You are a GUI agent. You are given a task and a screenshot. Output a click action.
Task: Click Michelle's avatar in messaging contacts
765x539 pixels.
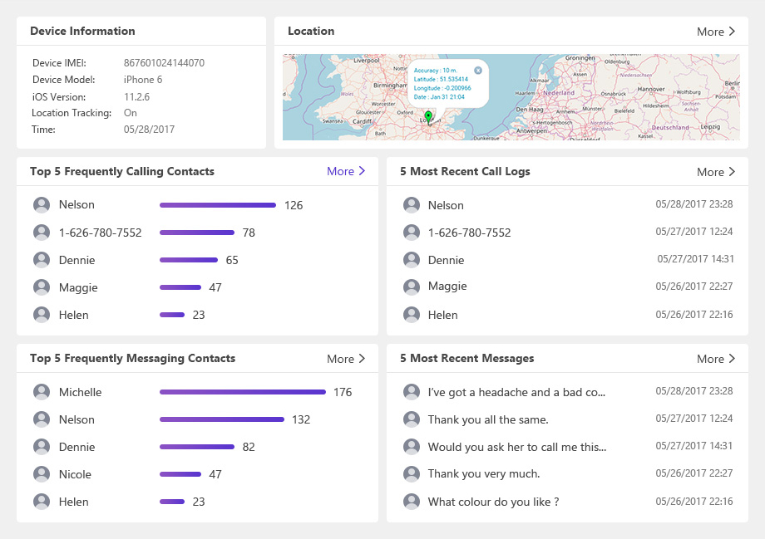point(42,392)
